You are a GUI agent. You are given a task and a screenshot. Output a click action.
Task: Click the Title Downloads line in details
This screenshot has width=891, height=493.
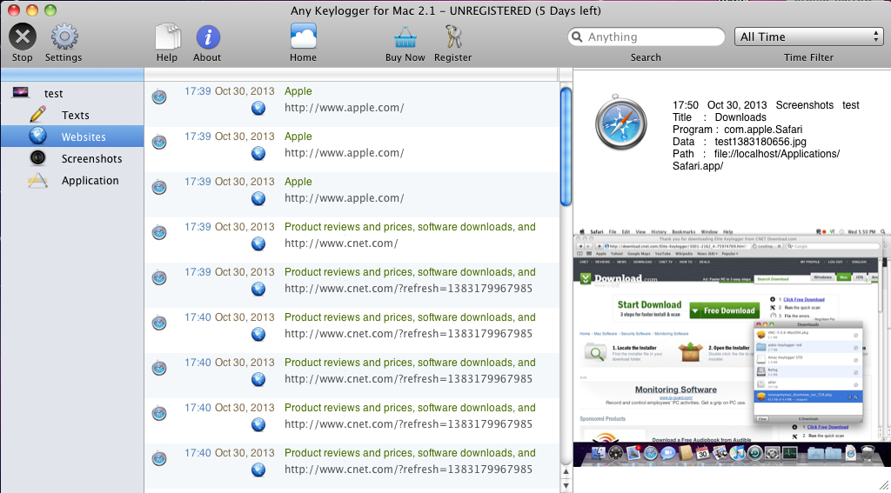click(720, 117)
